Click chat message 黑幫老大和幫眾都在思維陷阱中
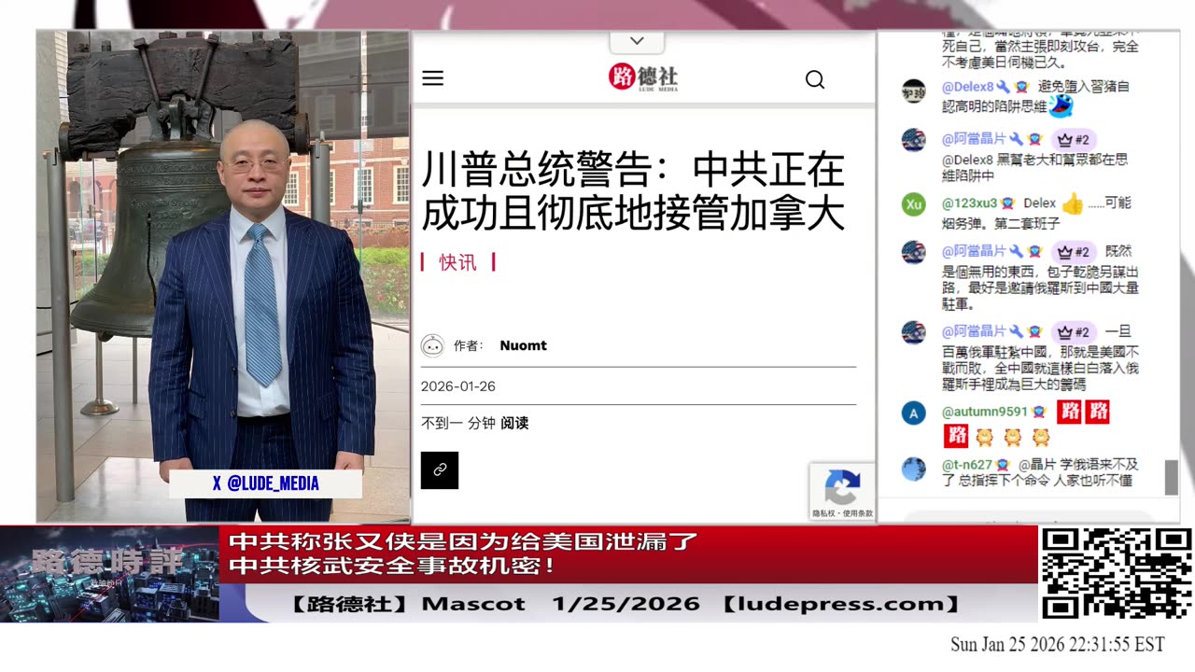The width and height of the screenshot is (1195, 672). click(x=1034, y=166)
